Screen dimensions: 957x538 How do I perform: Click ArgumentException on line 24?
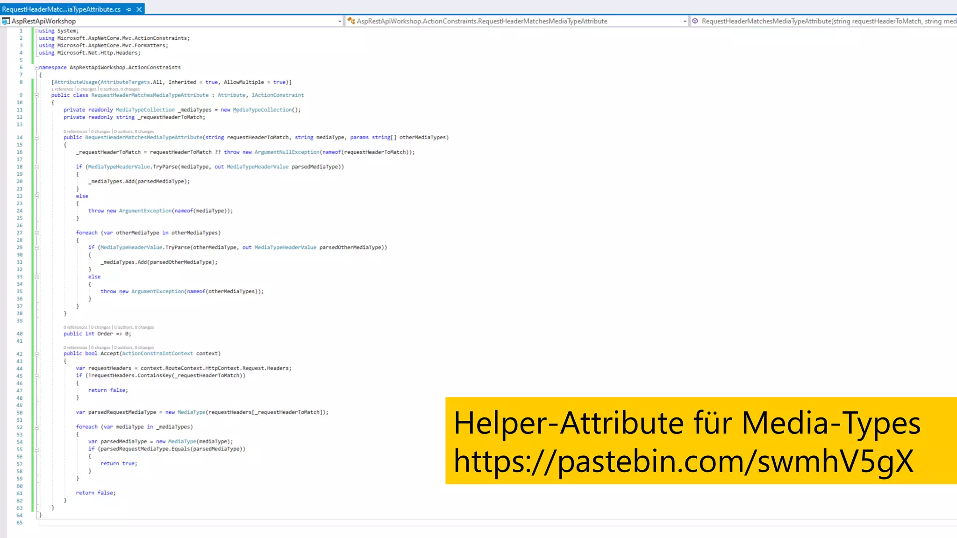(145, 211)
